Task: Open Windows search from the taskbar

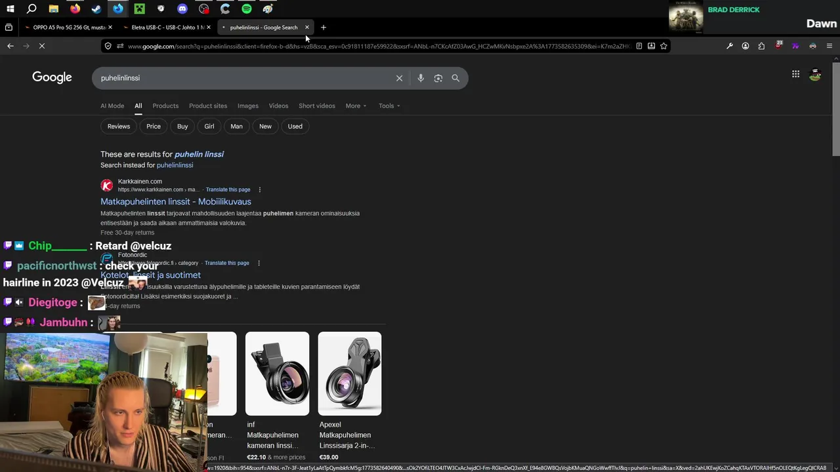Action: pos(31,9)
